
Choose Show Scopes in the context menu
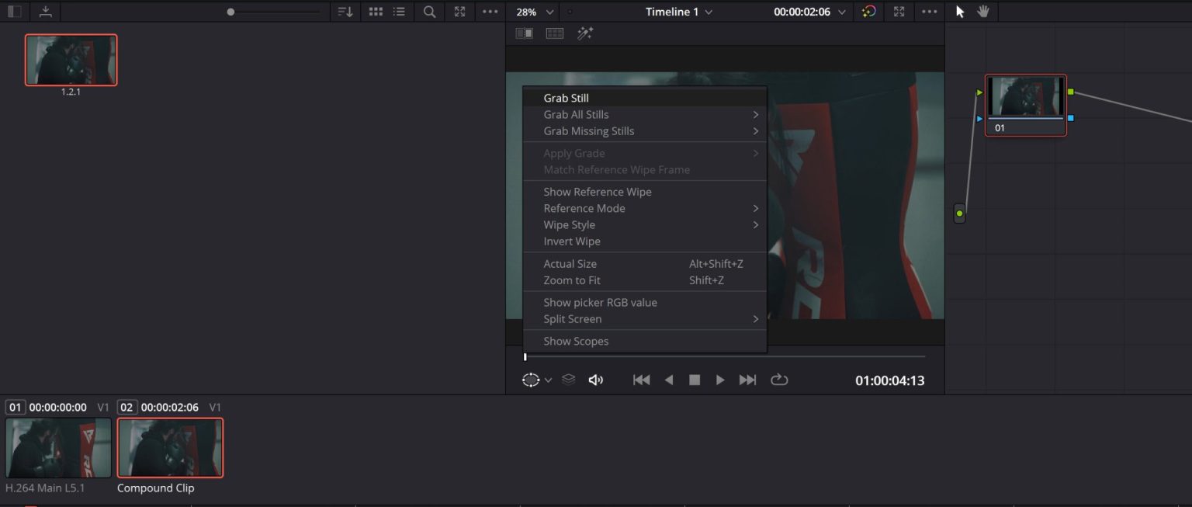pos(576,341)
